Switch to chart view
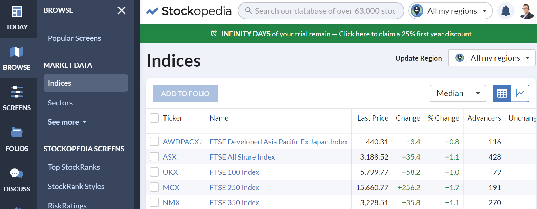Screen dimensions: 537x209 tap(520, 93)
